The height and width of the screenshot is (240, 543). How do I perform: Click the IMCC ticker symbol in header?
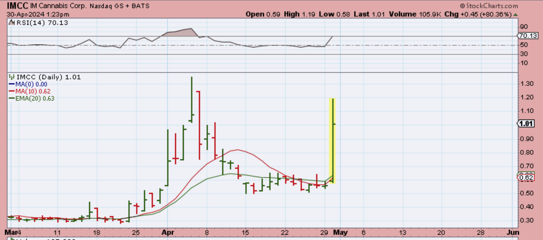click(17, 6)
